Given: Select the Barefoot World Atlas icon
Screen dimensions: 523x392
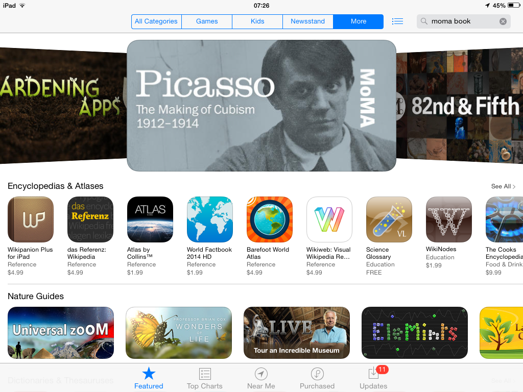Looking at the screenshot, I should click(x=270, y=219).
